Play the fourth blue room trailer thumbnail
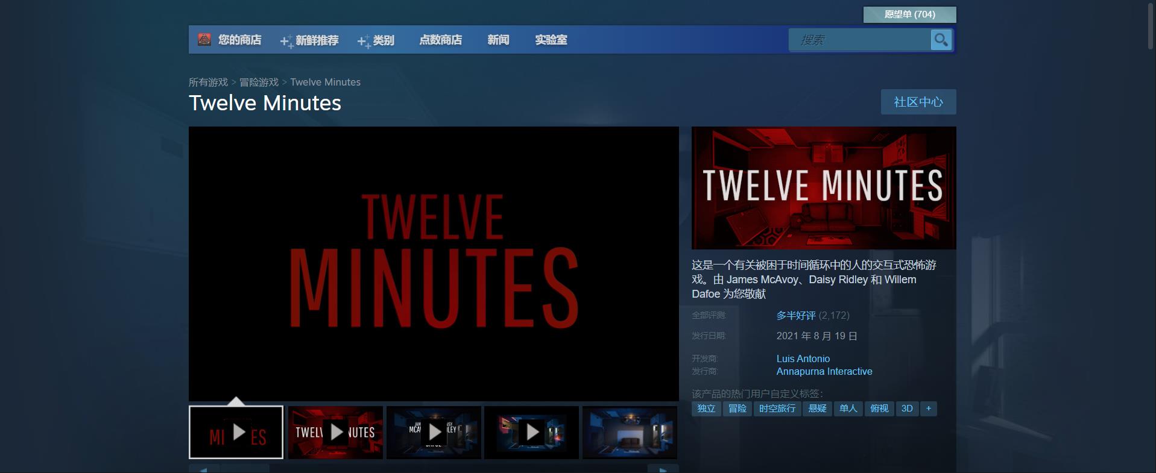Viewport: 1156px width, 473px height. (x=531, y=432)
